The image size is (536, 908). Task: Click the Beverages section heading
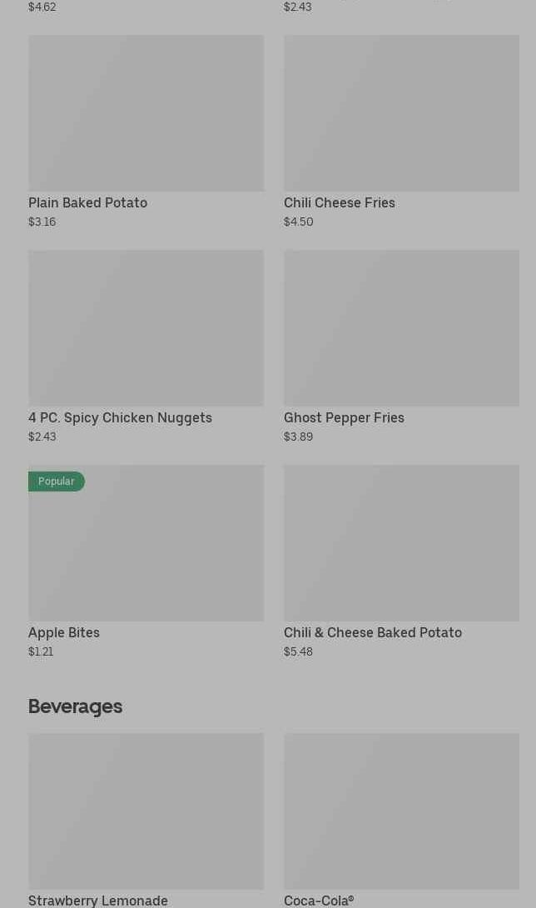(75, 706)
